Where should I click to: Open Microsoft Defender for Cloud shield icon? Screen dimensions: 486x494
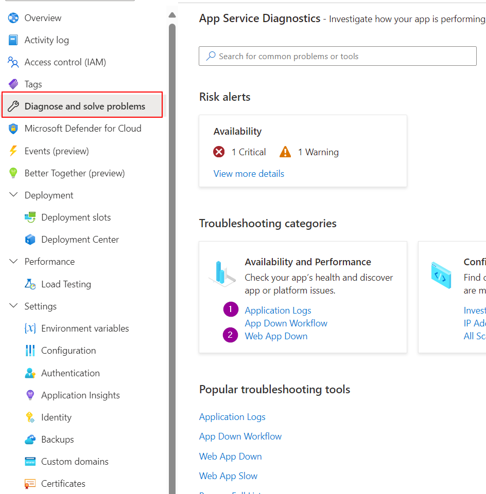pyautogui.click(x=13, y=129)
